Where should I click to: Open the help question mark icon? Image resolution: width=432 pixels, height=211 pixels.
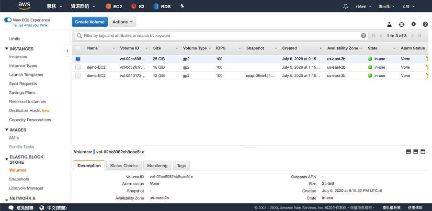pyautogui.click(x=425, y=24)
